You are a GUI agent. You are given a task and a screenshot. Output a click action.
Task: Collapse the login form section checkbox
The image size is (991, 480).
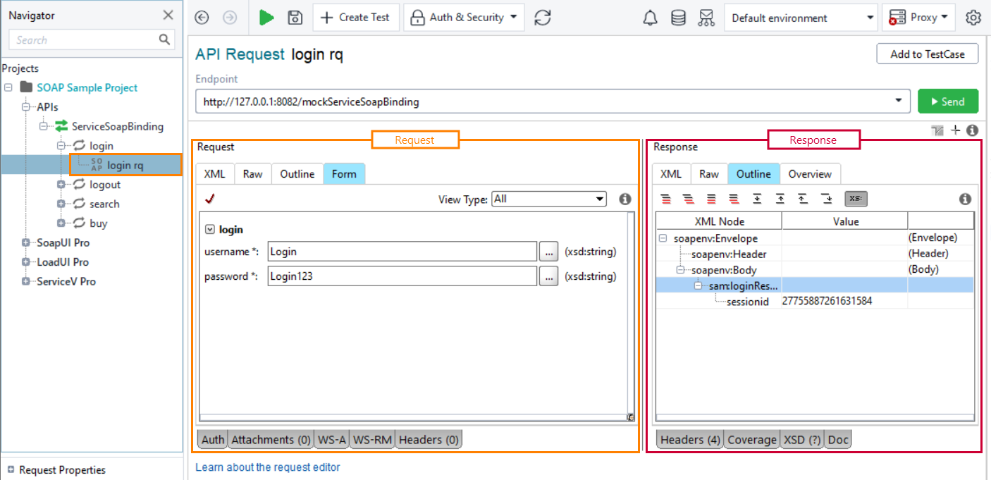point(209,229)
